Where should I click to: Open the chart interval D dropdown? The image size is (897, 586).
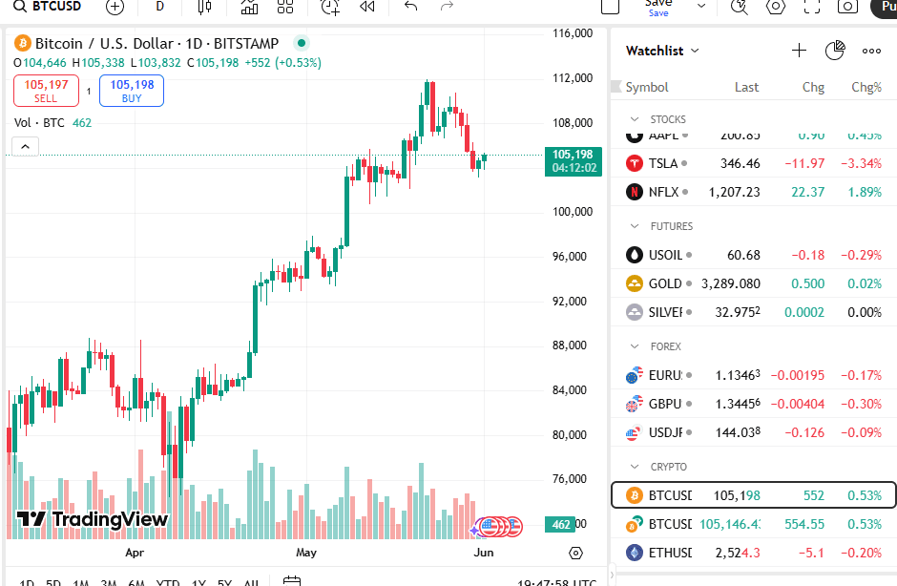(158, 8)
